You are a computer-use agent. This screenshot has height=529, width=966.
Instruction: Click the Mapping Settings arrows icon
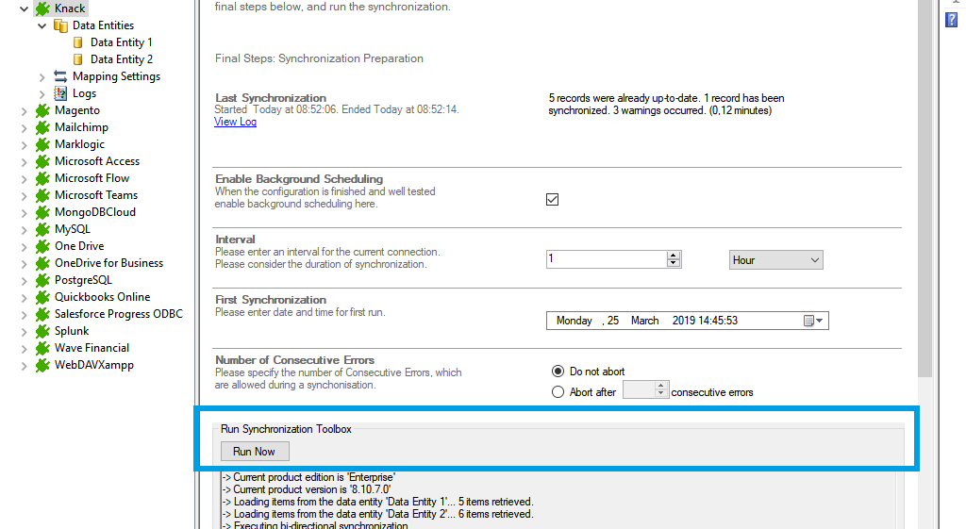click(x=60, y=76)
